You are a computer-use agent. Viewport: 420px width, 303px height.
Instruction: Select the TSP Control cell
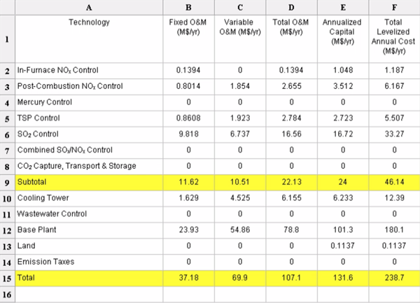coord(89,118)
